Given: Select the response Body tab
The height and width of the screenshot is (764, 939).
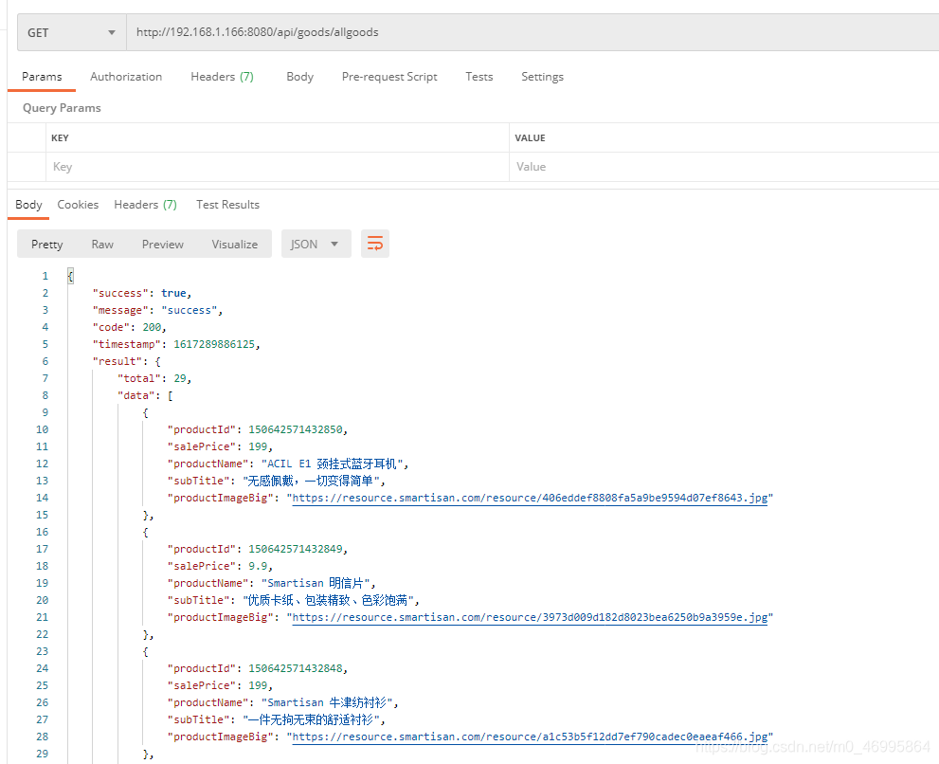Looking at the screenshot, I should [28, 205].
